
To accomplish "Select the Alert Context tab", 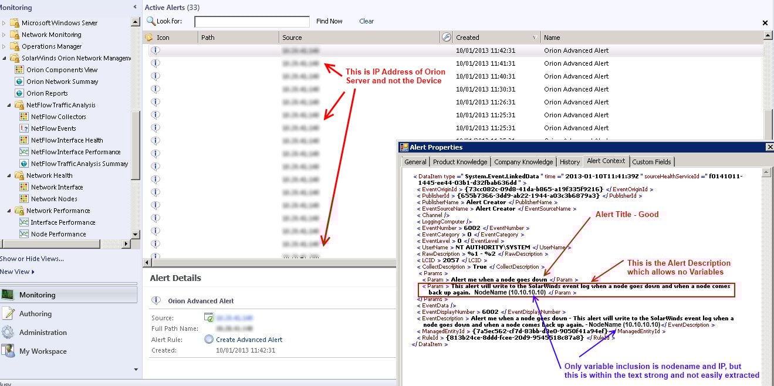I will tap(606, 161).
